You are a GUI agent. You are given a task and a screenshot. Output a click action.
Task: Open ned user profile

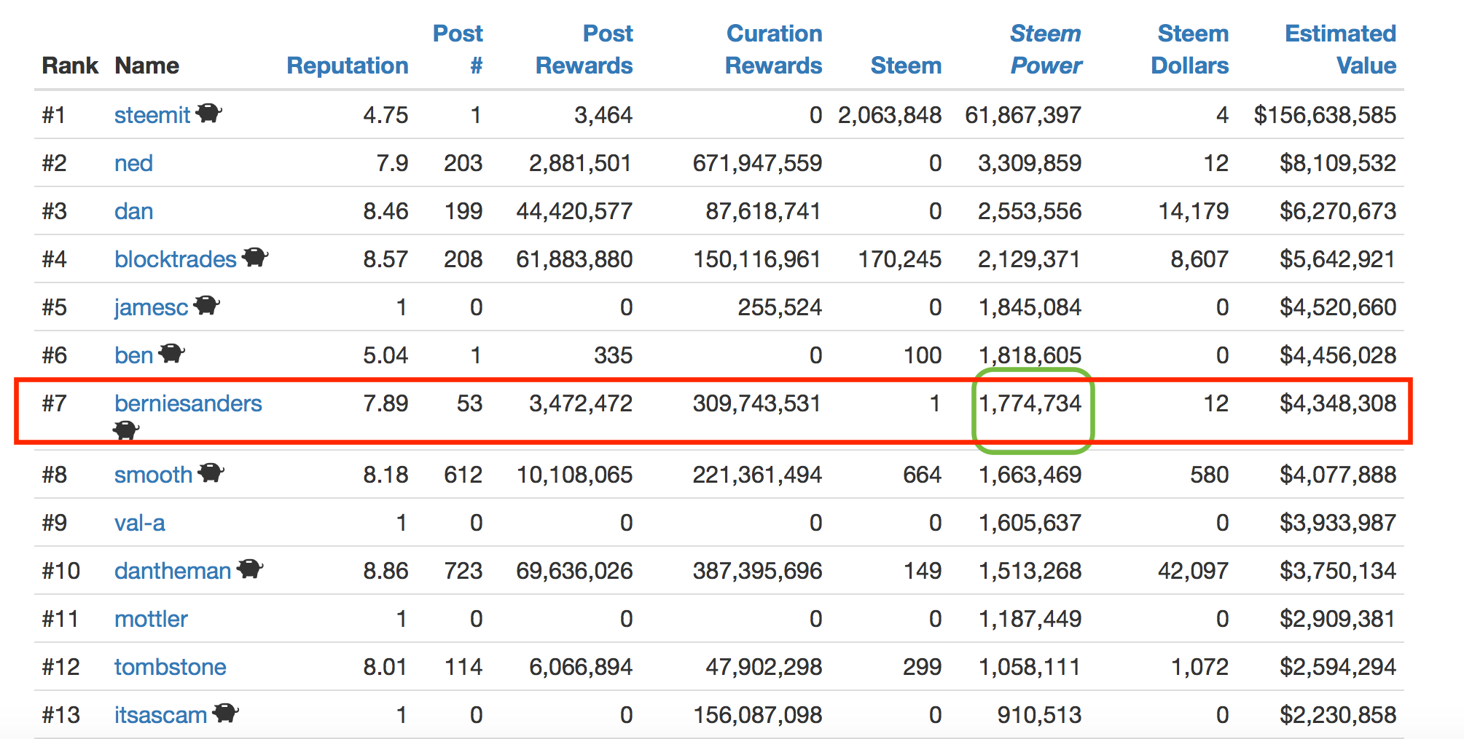pyautogui.click(x=133, y=163)
